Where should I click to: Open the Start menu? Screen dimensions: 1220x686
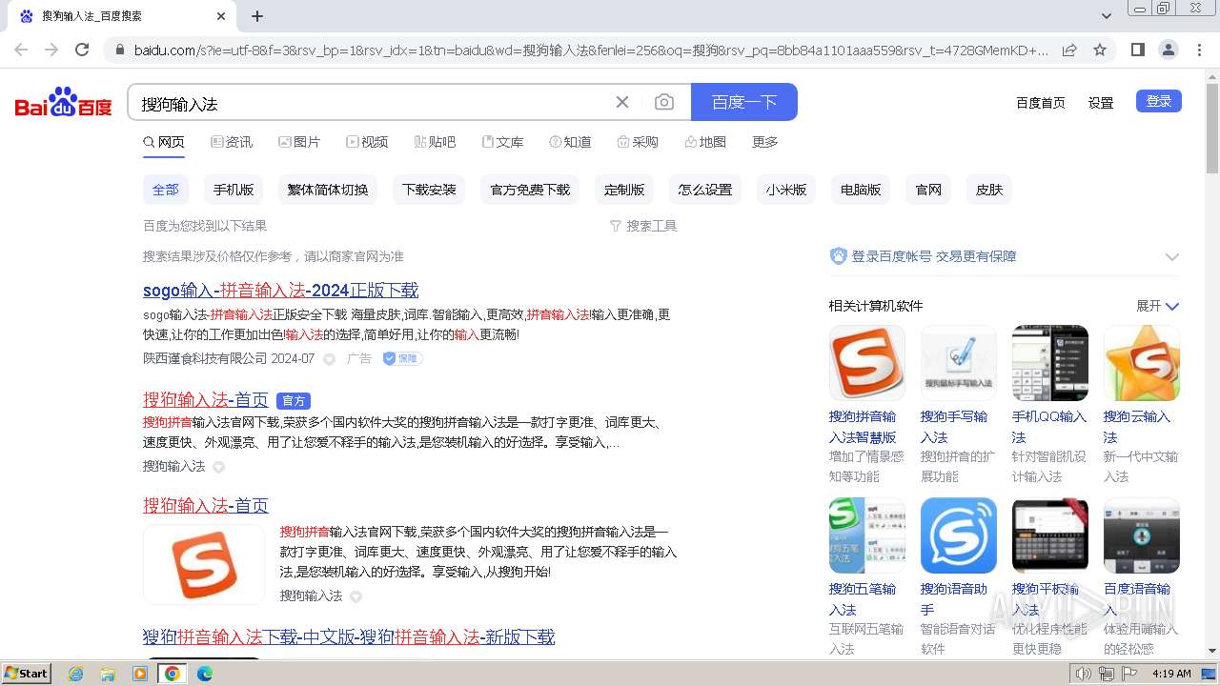click(x=27, y=673)
